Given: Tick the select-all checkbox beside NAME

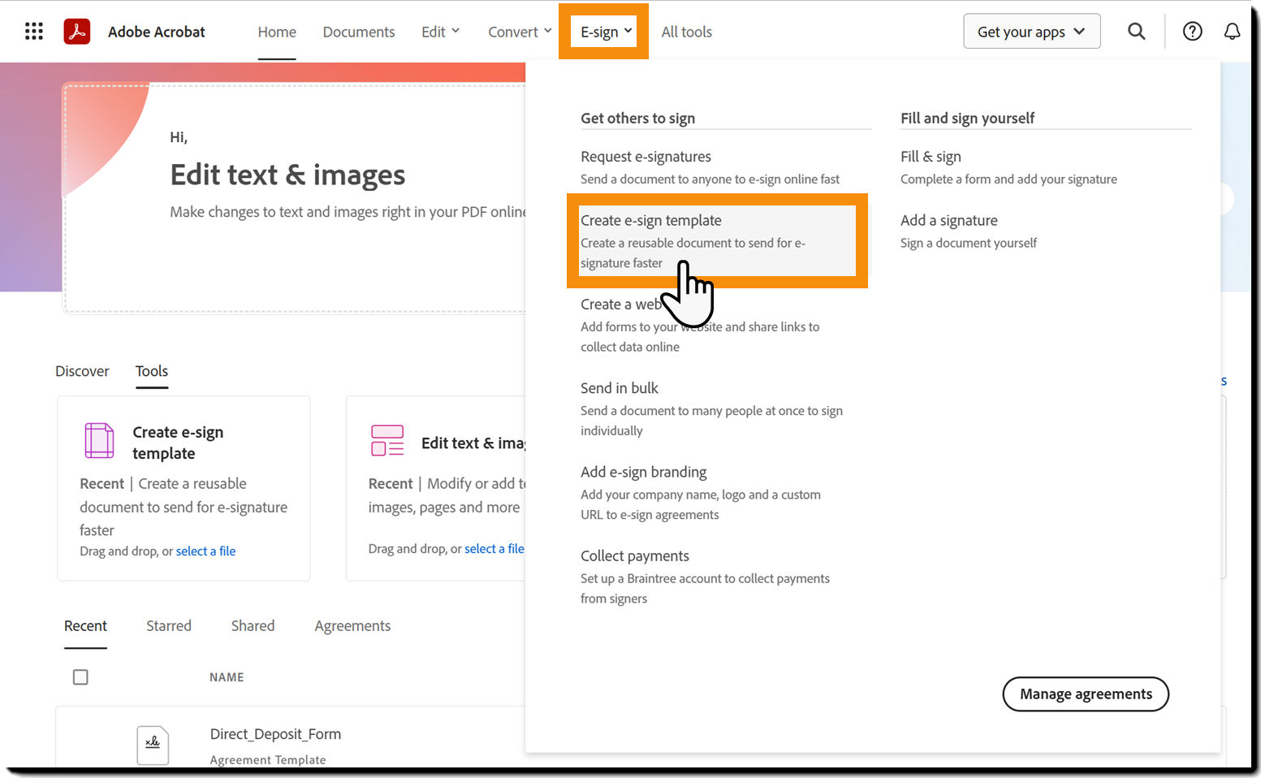Looking at the screenshot, I should [x=80, y=676].
